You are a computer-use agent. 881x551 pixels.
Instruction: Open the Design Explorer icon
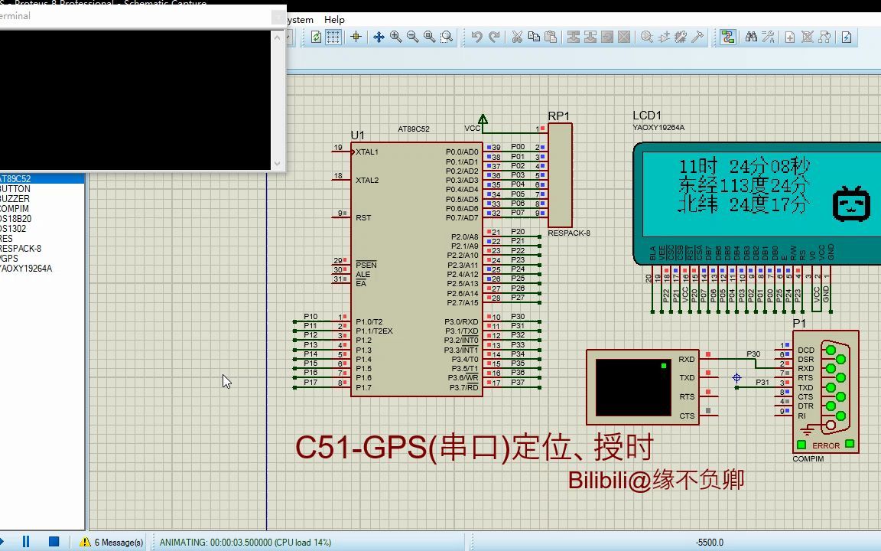click(x=727, y=36)
